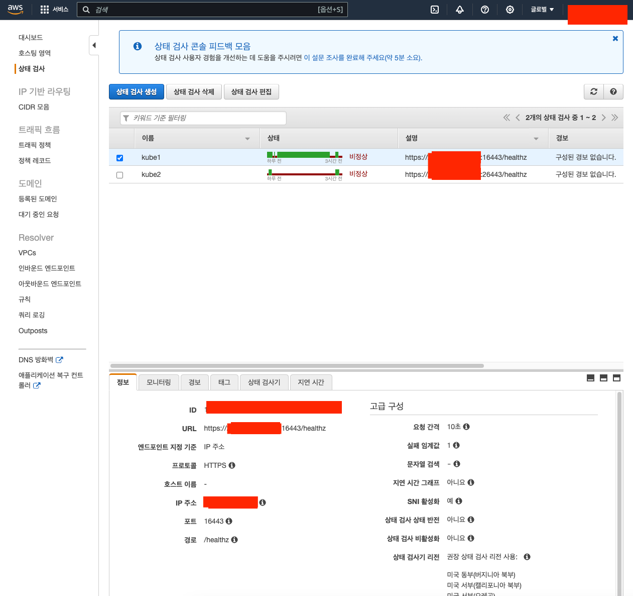Click the 상태 검사 편집 button

point(251,91)
